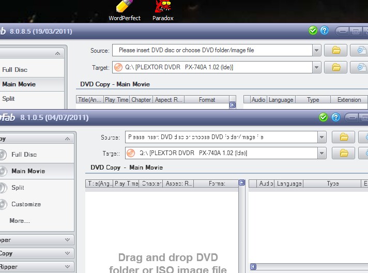This screenshot has width=368, height=273.
Task: Click Target field showing PLEXTOR in 8.1.0.5
Action: (222, 153)
